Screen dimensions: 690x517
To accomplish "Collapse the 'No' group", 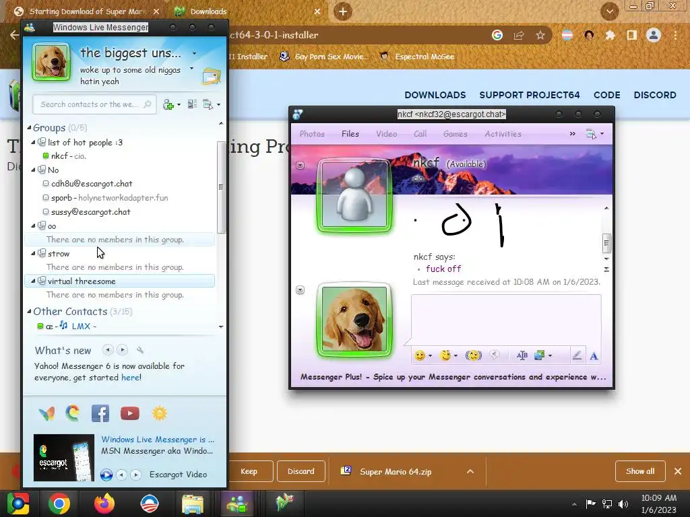I will coord(33,170).
